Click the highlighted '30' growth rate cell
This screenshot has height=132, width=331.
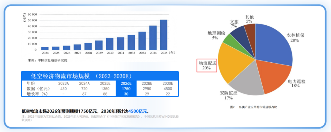click(x=126, y=94)
